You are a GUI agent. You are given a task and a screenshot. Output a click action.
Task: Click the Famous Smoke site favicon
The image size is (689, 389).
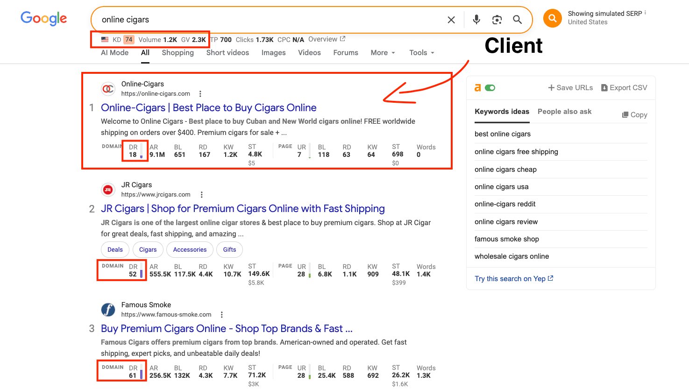108,310
